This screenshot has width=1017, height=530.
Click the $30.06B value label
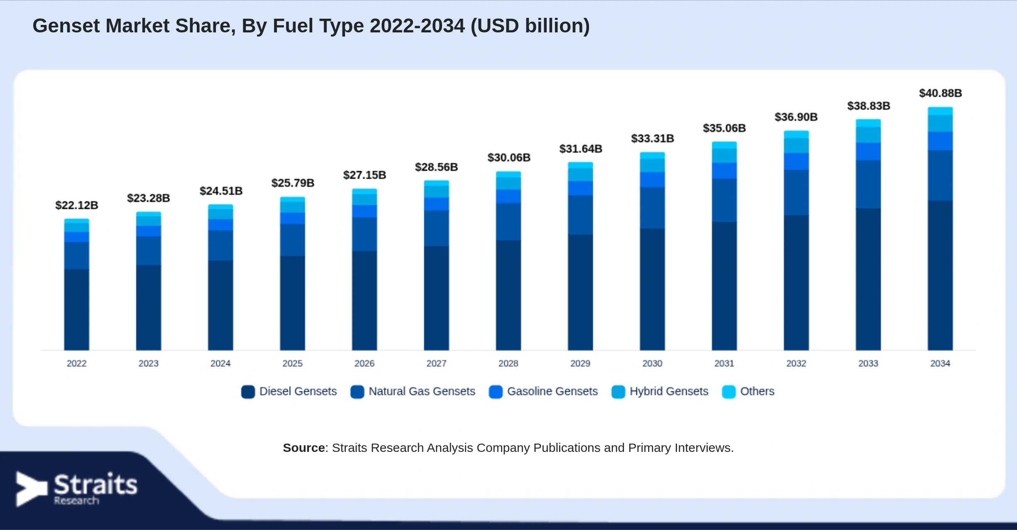509,158
